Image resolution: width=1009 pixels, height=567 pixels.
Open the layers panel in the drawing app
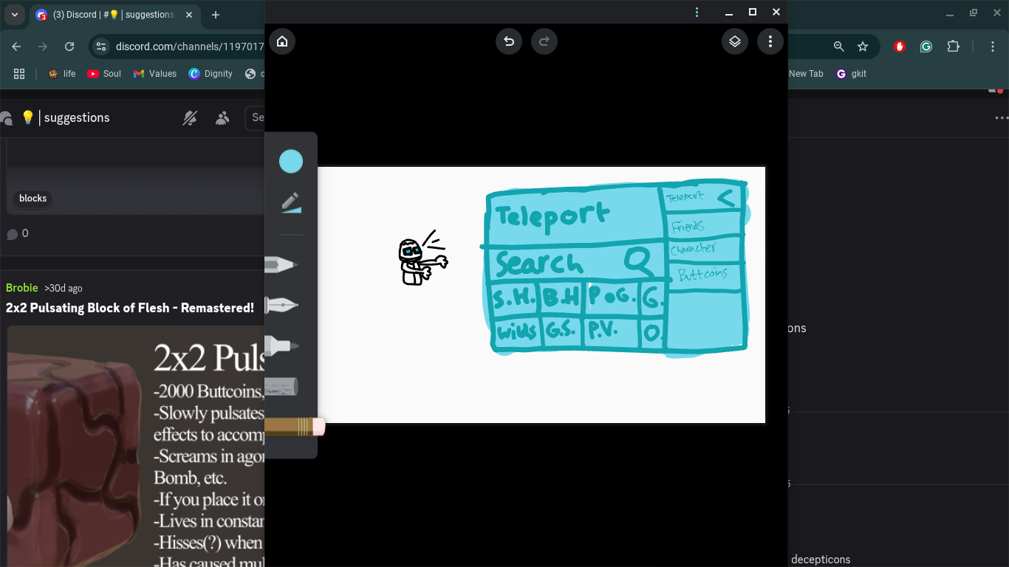click(x=735, y=41)
